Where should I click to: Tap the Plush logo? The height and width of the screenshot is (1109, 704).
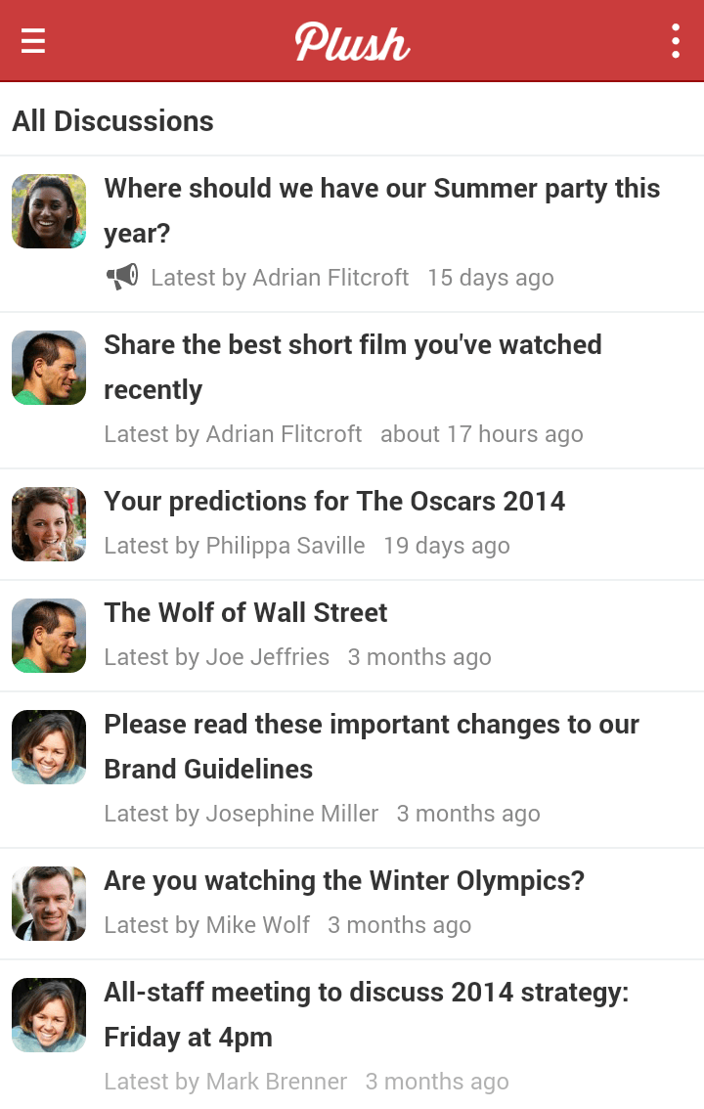coord(352,42)
